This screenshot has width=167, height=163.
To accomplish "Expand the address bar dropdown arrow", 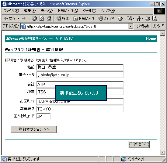I will [131, 26].
